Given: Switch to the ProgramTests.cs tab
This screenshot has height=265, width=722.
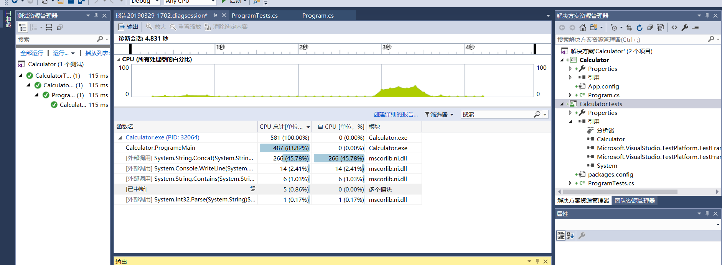Looking at the screenshot, I should click(x=255, y=16).
